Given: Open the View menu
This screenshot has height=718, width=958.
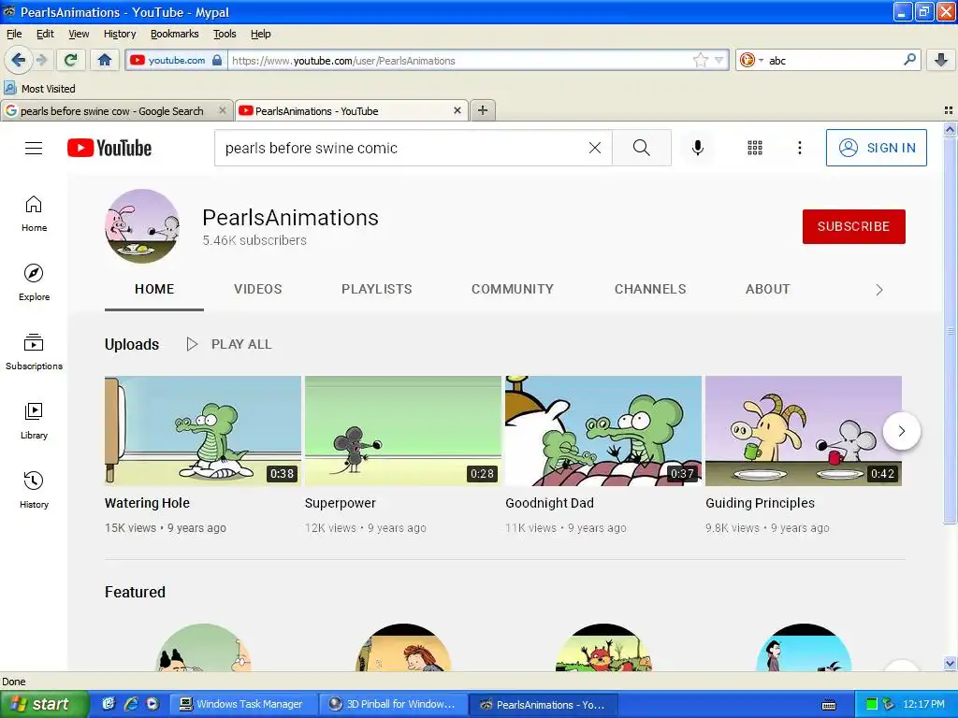Looking at the screenshot, I should 79,34.
